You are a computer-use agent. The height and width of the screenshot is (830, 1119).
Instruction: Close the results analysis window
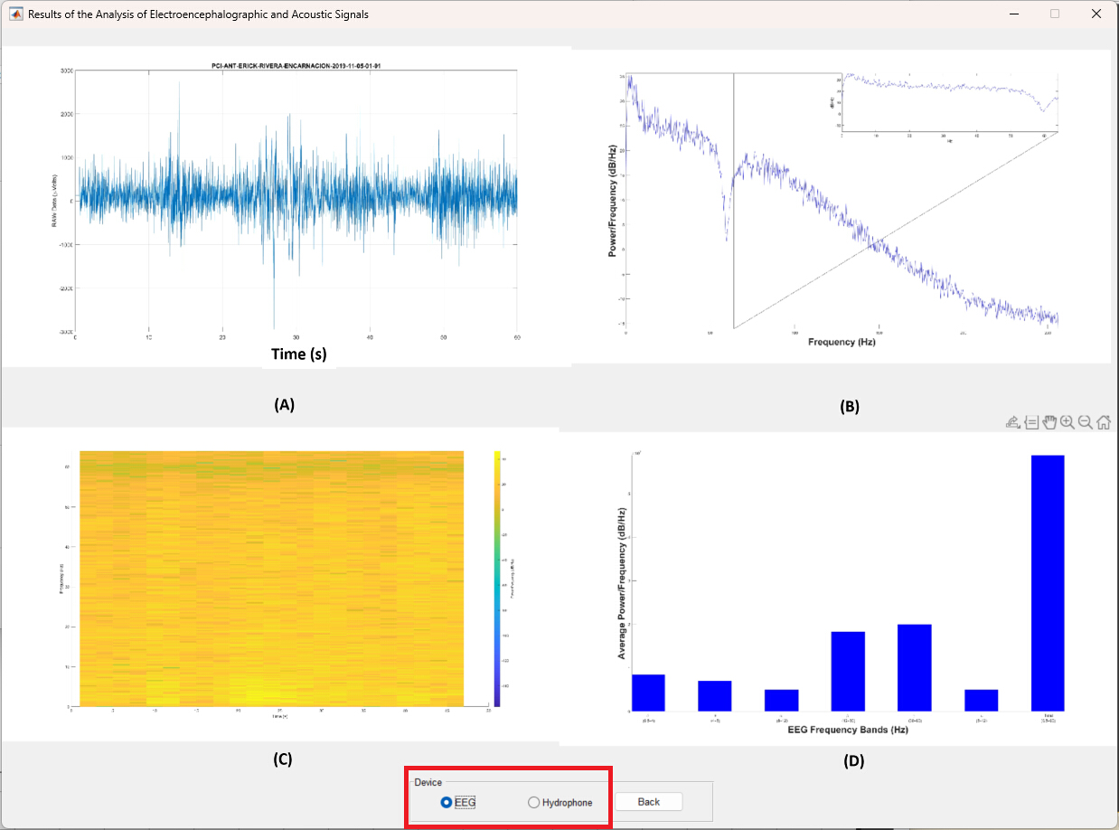(x=1096, y=14)
